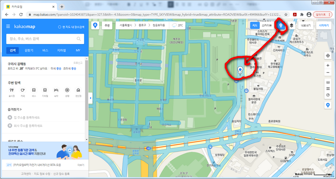Open the kakaomap hamburger menu
The height and width of the screenshot is (179, 336).
pyautogui.click(x=8, y=27)
